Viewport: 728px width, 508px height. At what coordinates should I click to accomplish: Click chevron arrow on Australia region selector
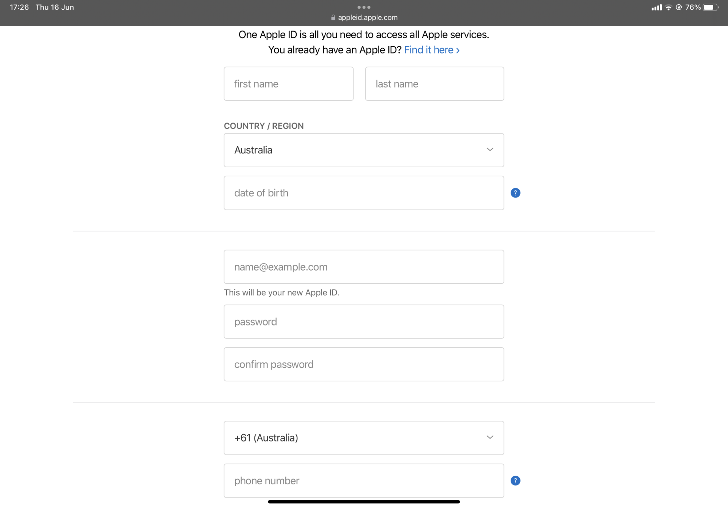click(x=490, y=149)
